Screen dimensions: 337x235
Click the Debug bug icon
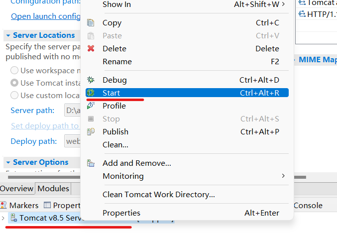(x=91, y=80)
